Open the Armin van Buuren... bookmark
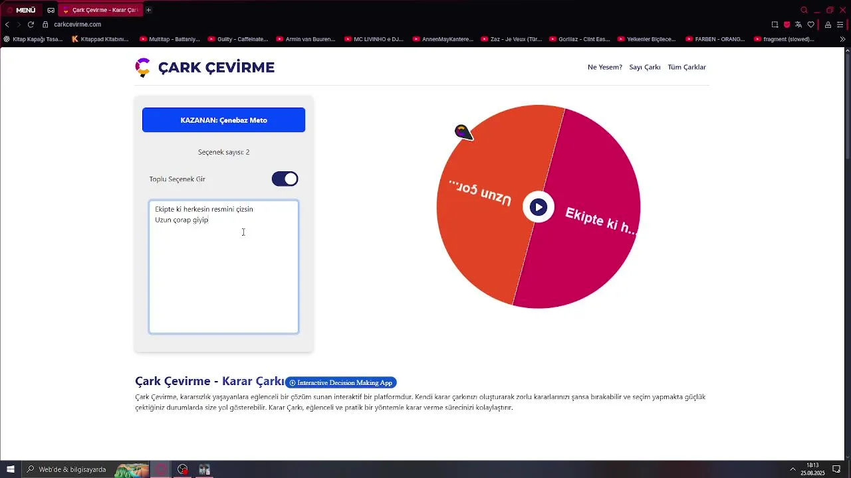 [306, 39]
